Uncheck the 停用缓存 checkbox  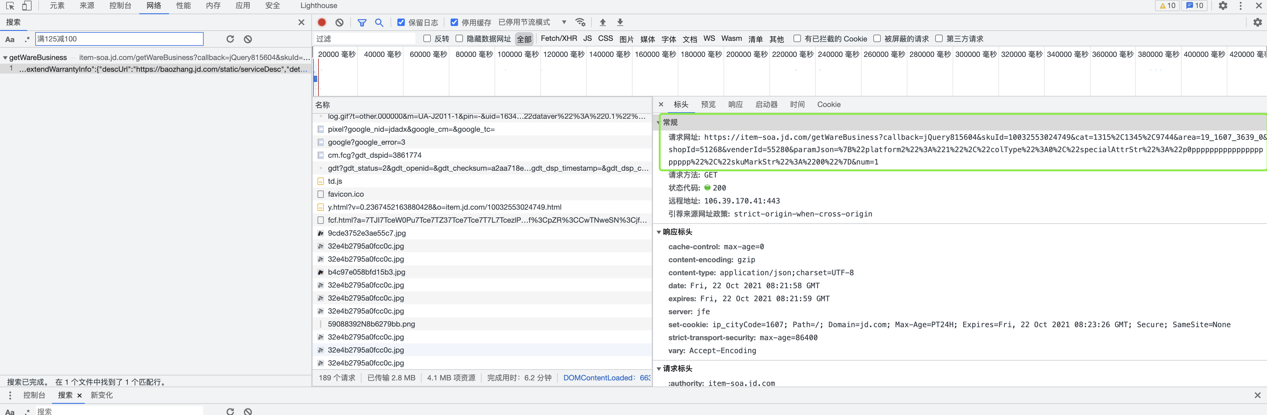pyautogui.click(x=454, y=22)
